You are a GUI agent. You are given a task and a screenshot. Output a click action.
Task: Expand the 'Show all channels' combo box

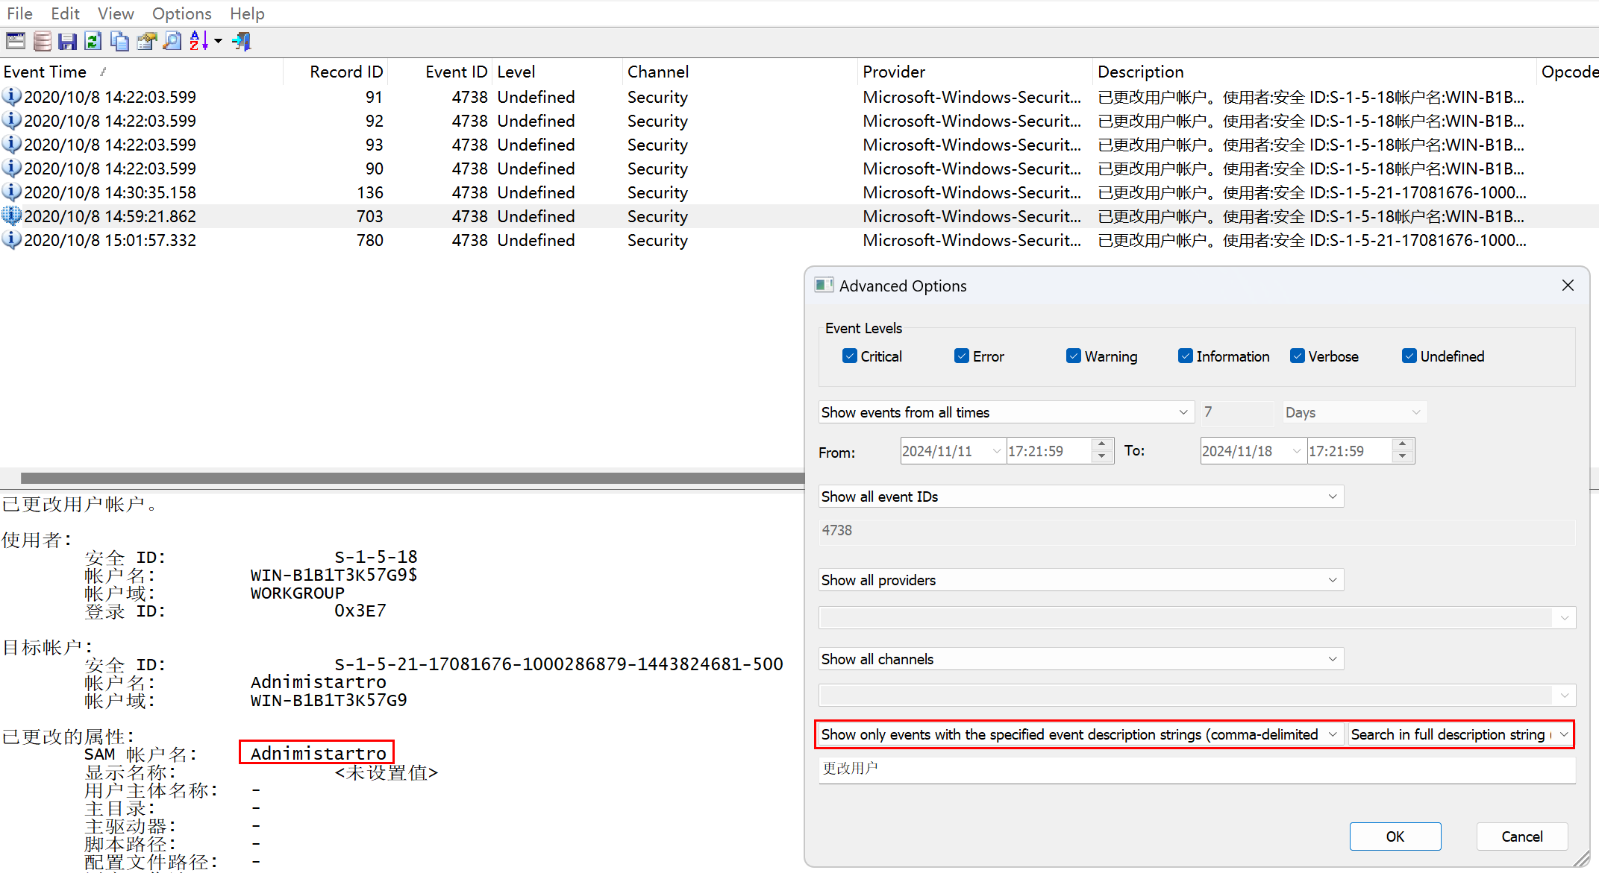(1080, 659)
